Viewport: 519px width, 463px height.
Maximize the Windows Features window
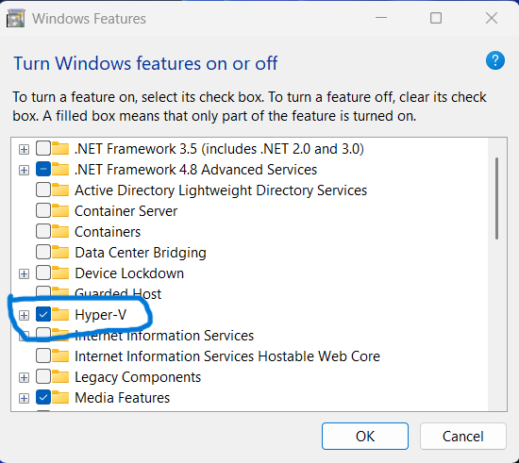coord(436,18)
